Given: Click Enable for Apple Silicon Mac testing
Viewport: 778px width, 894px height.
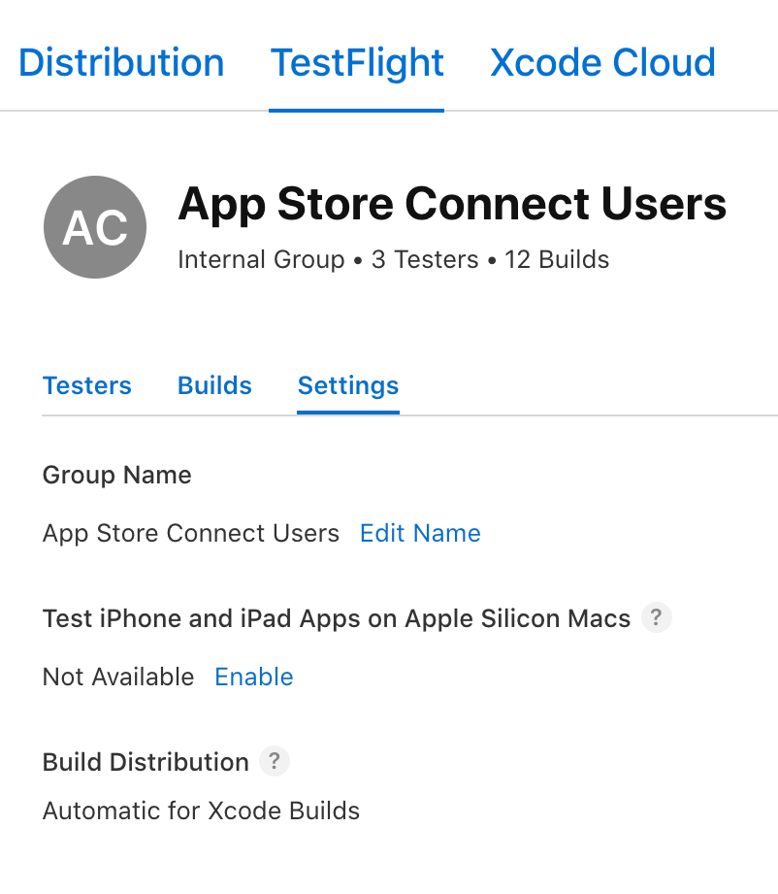Looking at the screenshot, I should pyautogui.click(x=253, y=678).
